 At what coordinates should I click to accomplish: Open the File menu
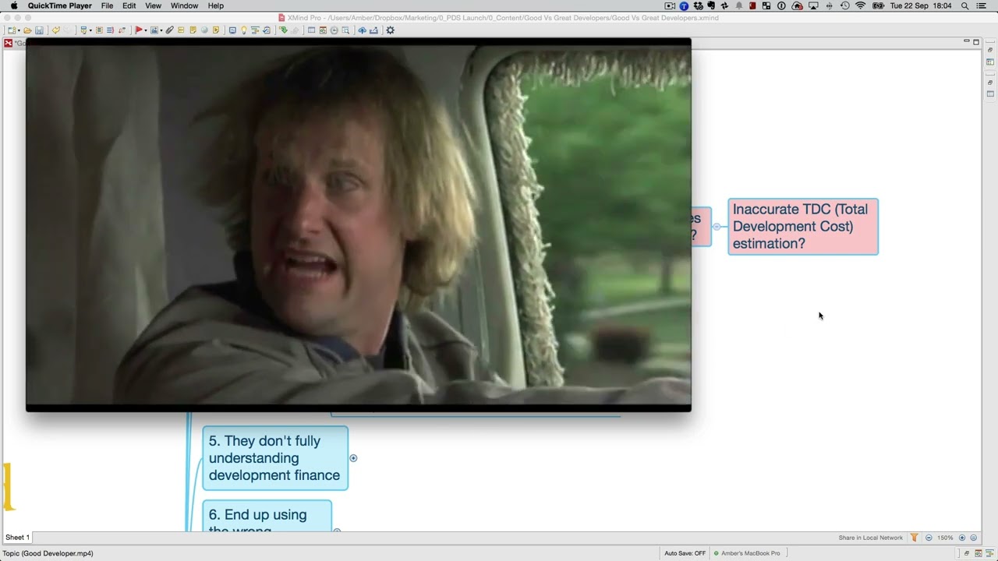[x=107, y=5]
